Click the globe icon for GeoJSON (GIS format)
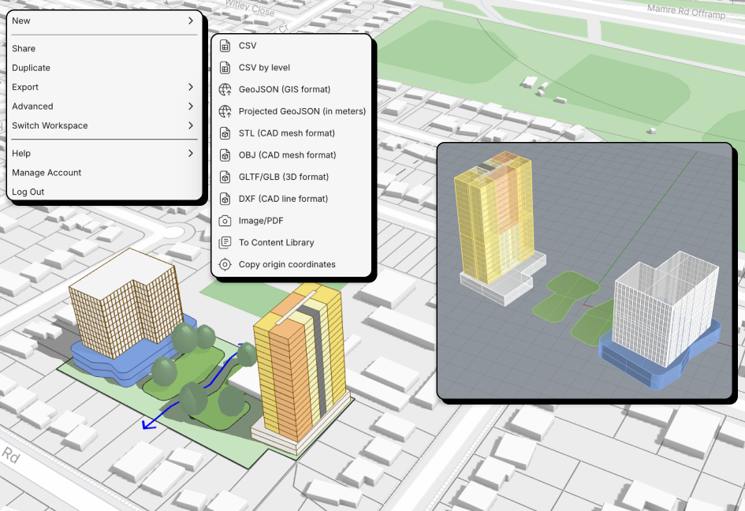 pyautogui.click(x=225, y=90)
